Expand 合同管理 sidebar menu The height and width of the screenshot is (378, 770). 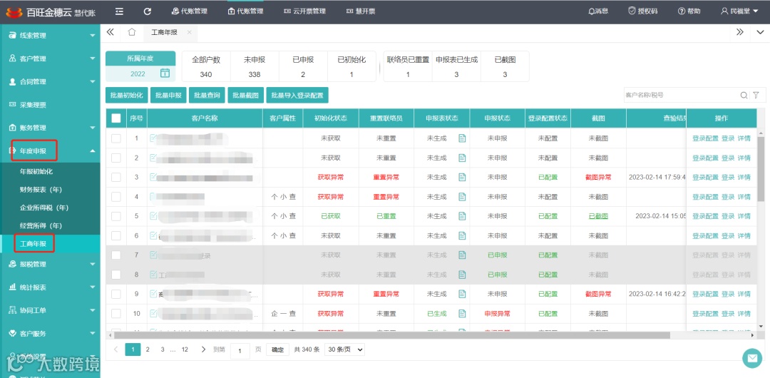(50, 81)
